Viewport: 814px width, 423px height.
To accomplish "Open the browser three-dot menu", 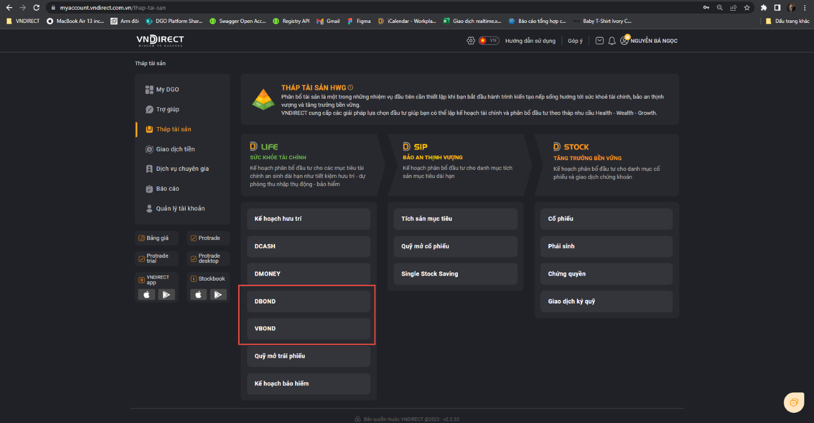I will [805, 8].
